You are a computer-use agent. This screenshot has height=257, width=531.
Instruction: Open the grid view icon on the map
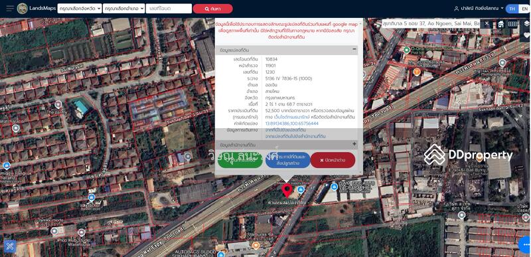512,24
